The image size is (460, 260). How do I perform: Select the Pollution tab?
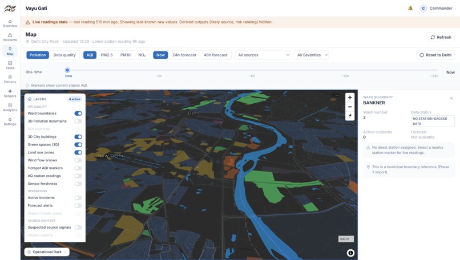click(38, 55)
